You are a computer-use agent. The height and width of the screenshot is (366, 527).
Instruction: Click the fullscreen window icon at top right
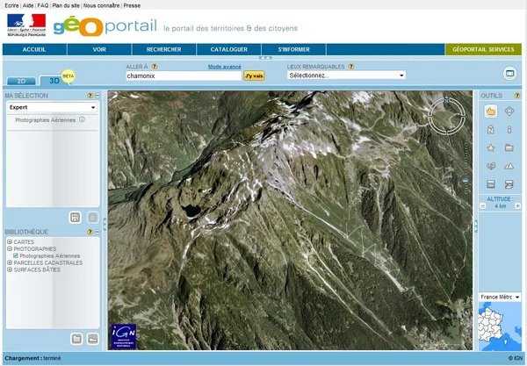(509, 73)
